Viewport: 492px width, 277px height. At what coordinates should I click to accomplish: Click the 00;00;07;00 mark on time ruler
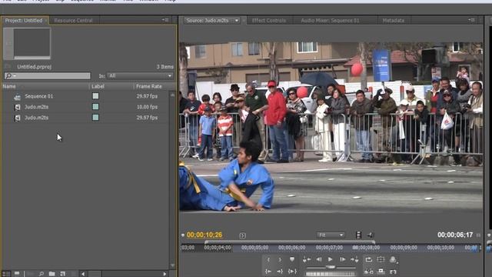(329, 248)
